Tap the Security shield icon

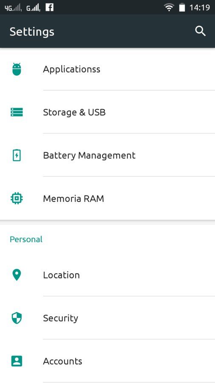tap(17, 318)
